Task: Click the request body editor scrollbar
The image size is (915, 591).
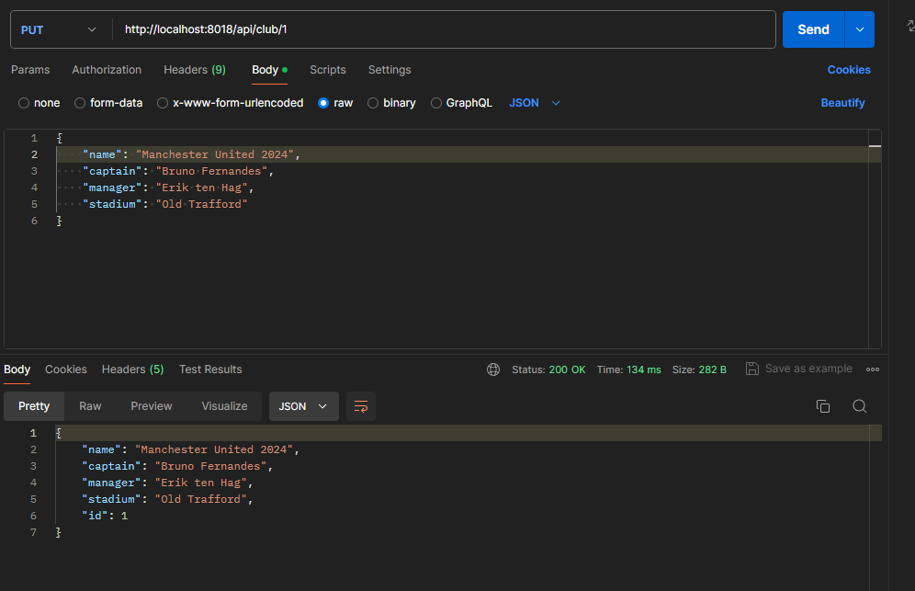Action: click(x=875, y=239)
